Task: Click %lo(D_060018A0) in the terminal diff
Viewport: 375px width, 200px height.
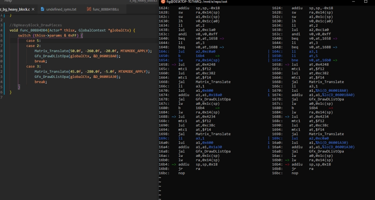Action: click(x=338, y=95)
